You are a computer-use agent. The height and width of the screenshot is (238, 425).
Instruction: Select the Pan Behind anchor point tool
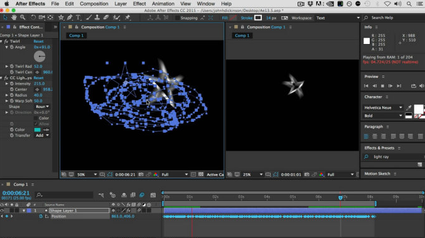50,18
